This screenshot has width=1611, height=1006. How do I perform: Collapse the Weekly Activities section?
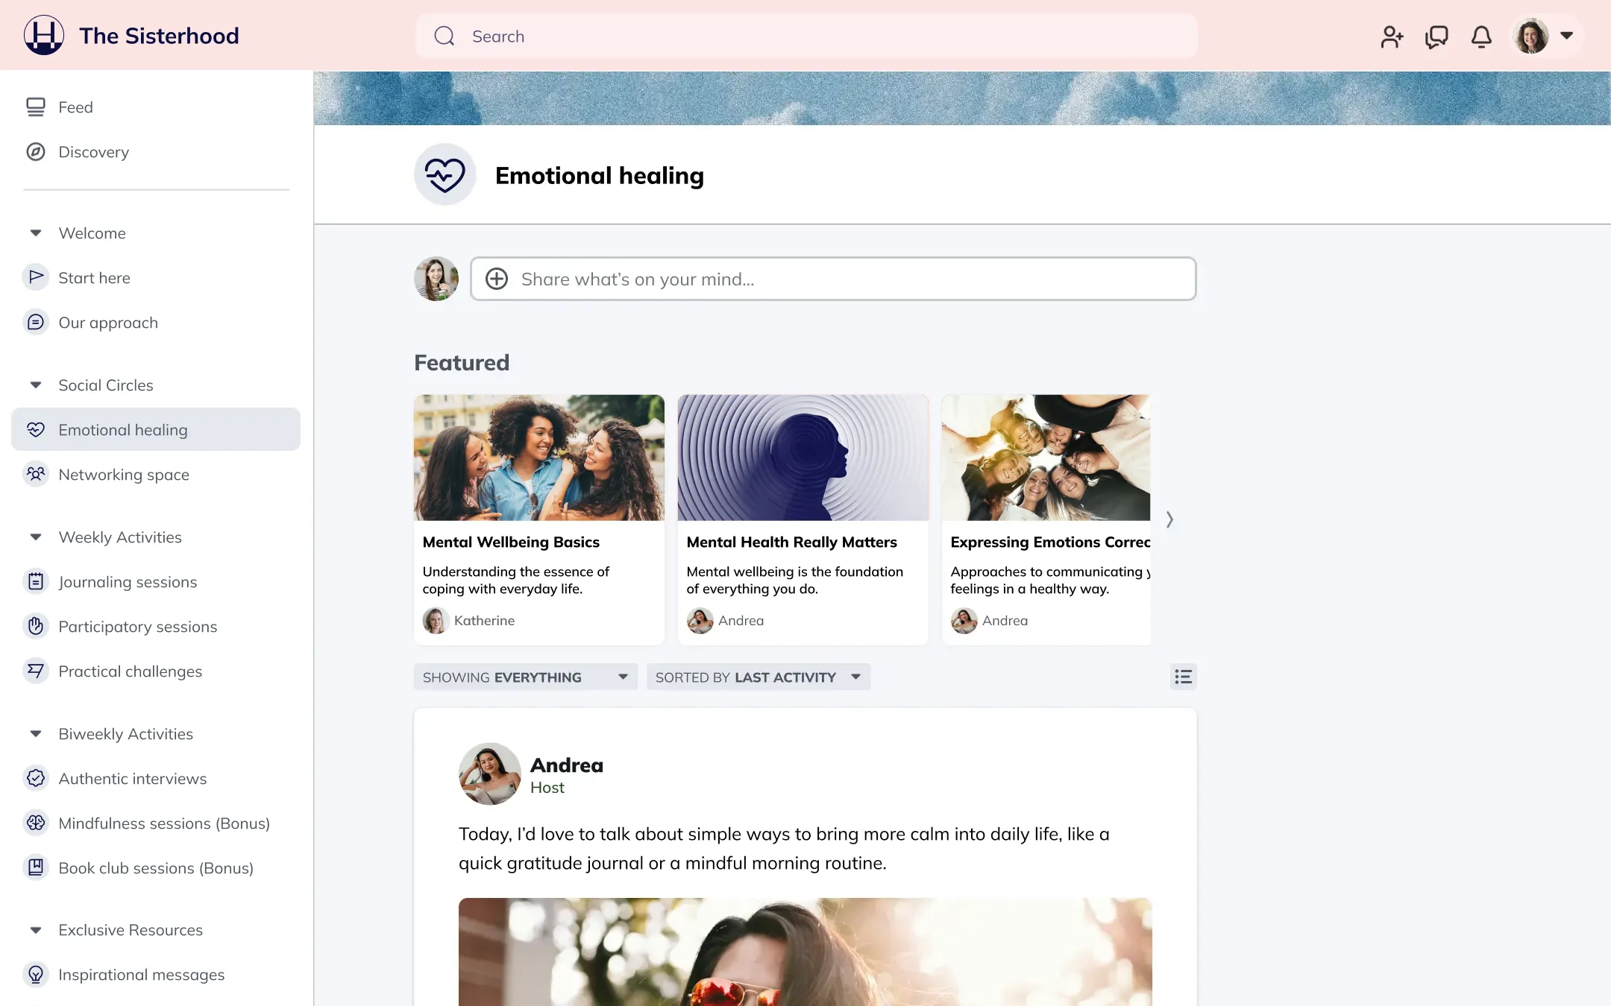click(x=36, y=537)
